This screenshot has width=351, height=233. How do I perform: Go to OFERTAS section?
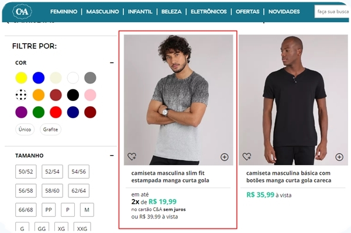click(x=247, y=12)
